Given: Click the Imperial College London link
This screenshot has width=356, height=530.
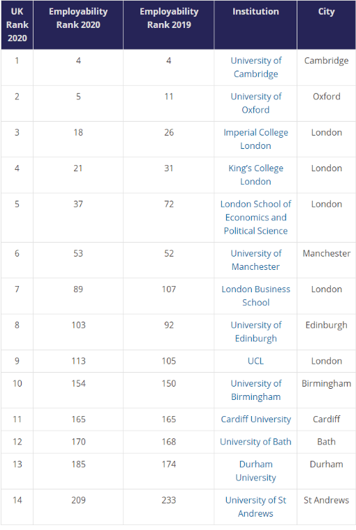Looking at the screenshot, I should [255, 139].
